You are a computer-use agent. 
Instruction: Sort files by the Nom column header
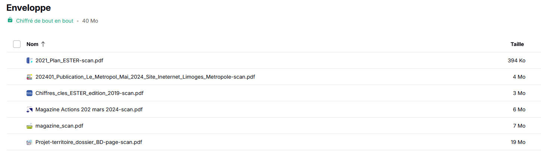32,44
